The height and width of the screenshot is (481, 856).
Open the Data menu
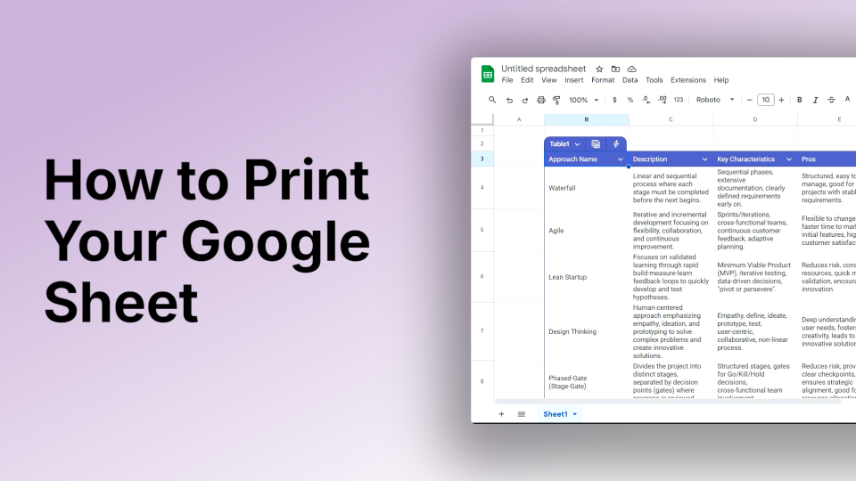pyautogui.click(x=630, y=80)
